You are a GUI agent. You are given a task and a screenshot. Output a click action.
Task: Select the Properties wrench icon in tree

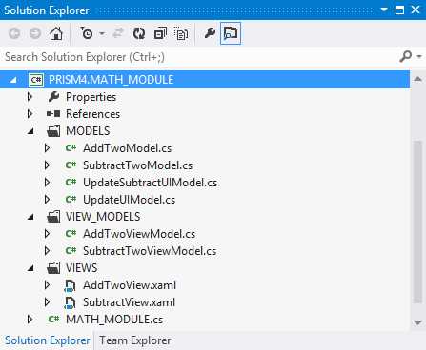tap(53, 97)
